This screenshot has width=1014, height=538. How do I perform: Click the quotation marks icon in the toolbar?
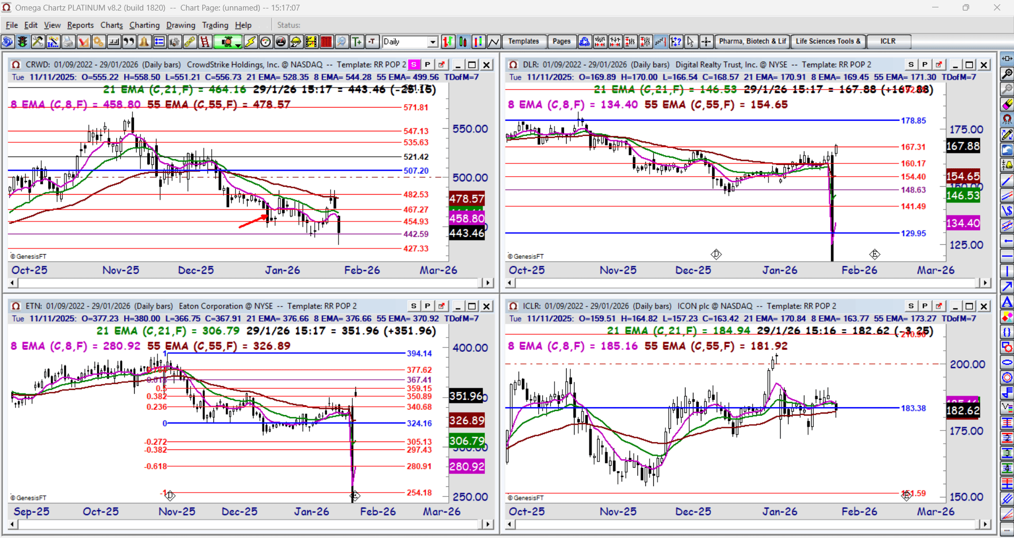point(129,42)
